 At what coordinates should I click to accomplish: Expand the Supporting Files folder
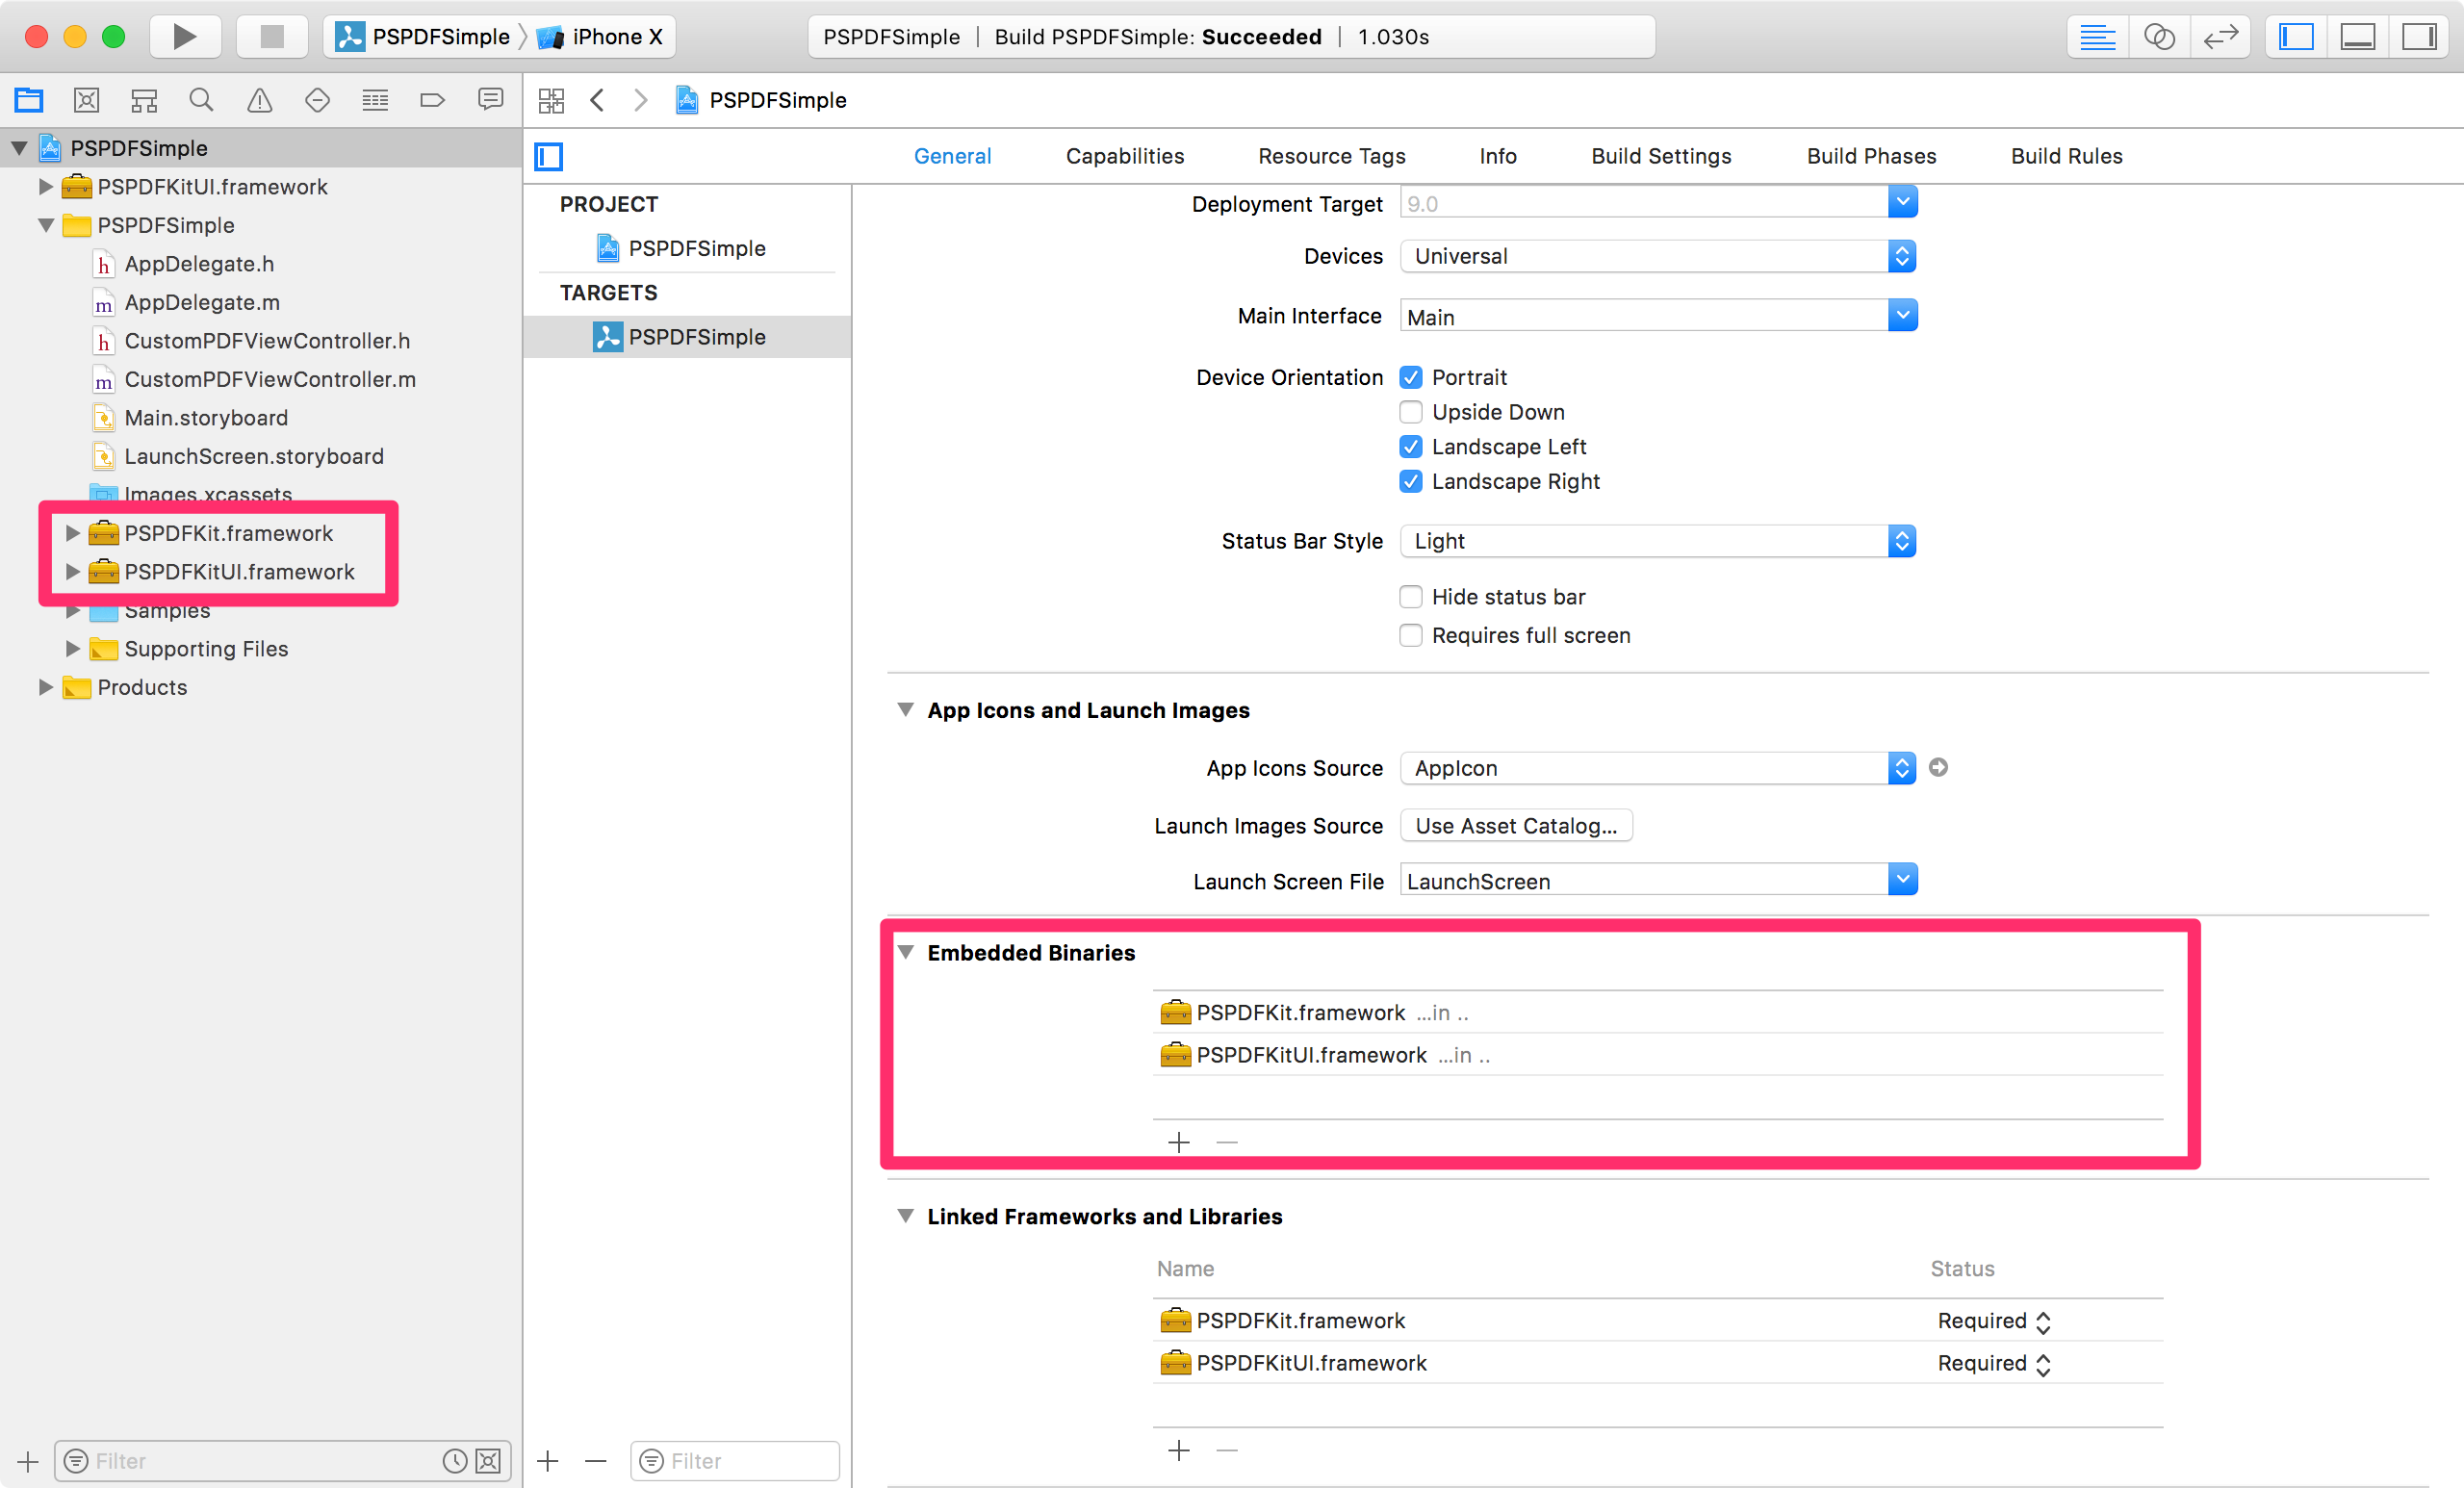click(72, 649)
